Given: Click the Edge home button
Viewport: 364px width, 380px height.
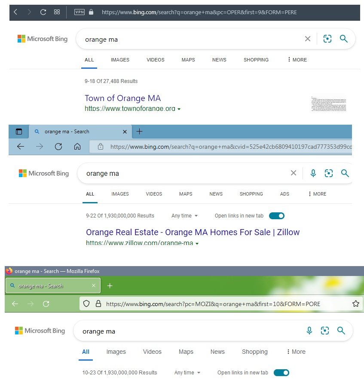Looking at the screenshot, I should tap(77, 147).
